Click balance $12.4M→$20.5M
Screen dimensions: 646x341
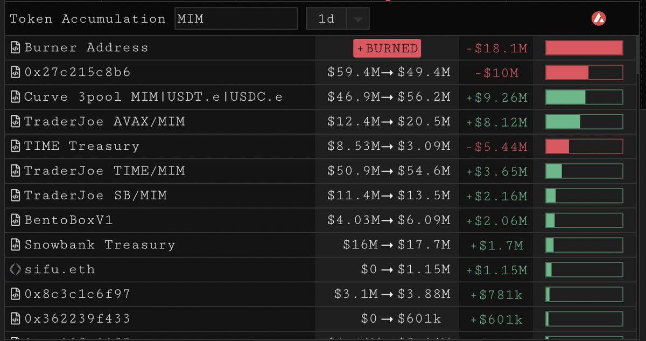pos(389,122)
